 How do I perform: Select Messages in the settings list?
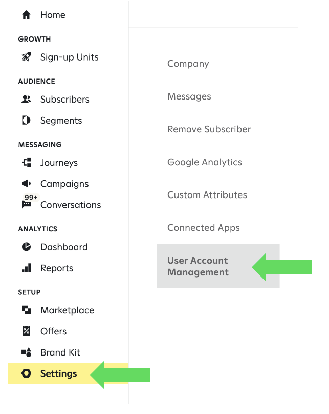[189, 96]
